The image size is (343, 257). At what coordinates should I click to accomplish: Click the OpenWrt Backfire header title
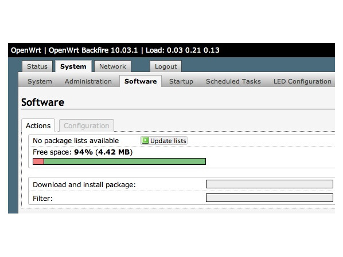click(x=93, y=50)
